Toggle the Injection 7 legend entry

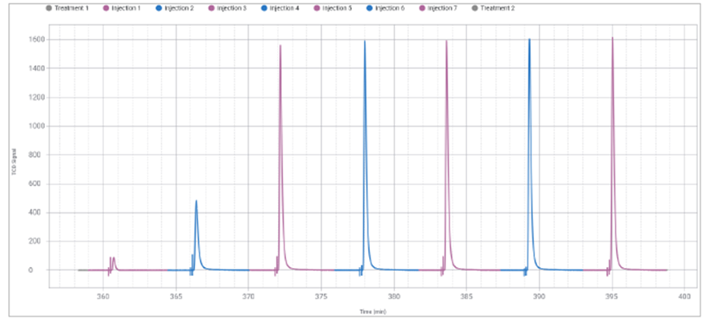(439, 8)
